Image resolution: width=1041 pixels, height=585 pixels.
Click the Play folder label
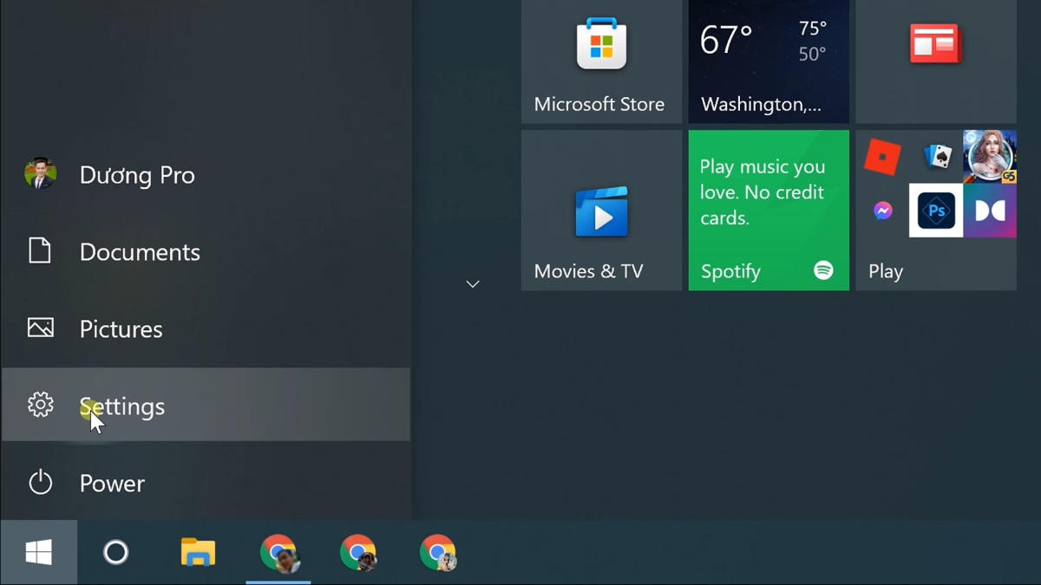(x=886, y=271)
